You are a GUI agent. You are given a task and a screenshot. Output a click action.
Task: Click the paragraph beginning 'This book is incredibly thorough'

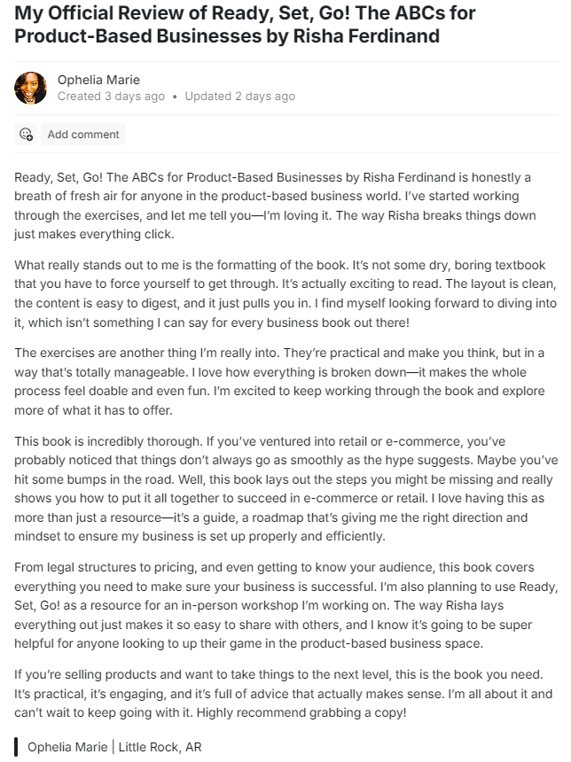(285, 489)
